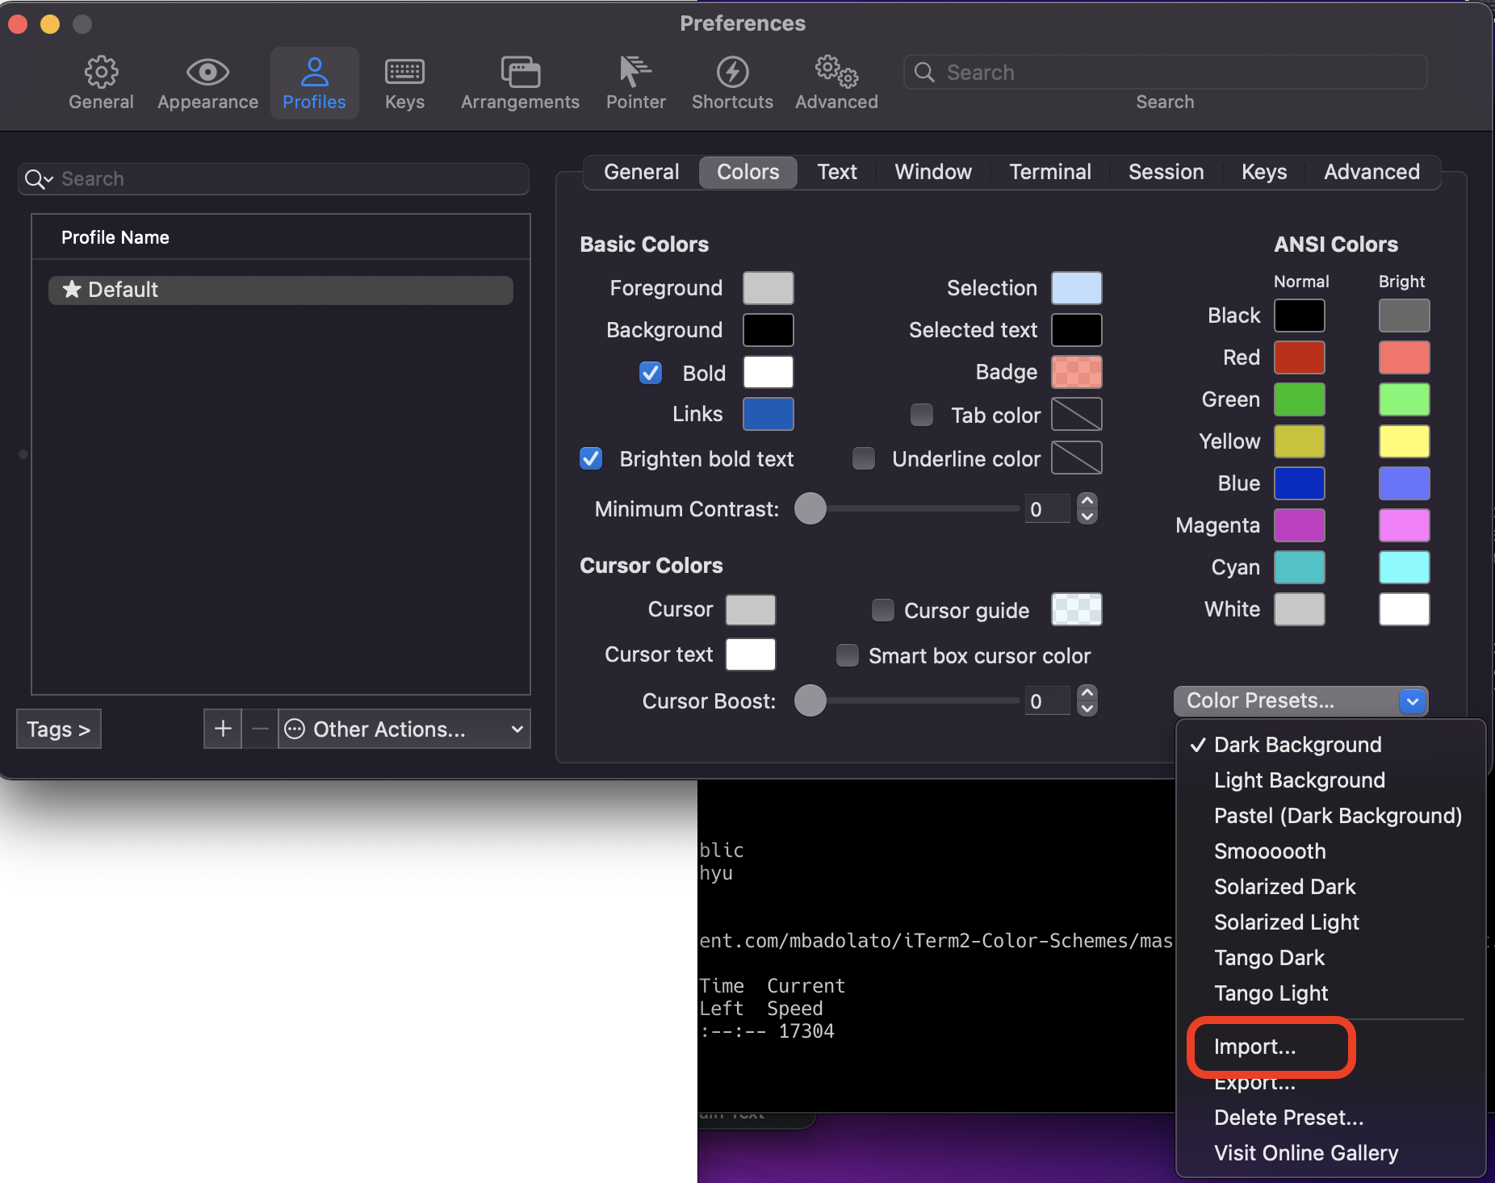
Task: Open the Foreground color swatch
Action: (768, 288)
